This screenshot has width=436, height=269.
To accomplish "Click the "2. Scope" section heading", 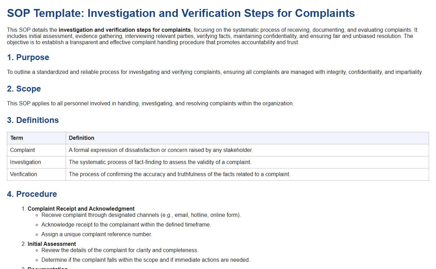I will point(24,89).
